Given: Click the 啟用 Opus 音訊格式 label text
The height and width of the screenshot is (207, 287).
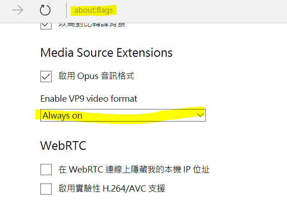Looking at the screenshot, I should [x=97, y=76].
